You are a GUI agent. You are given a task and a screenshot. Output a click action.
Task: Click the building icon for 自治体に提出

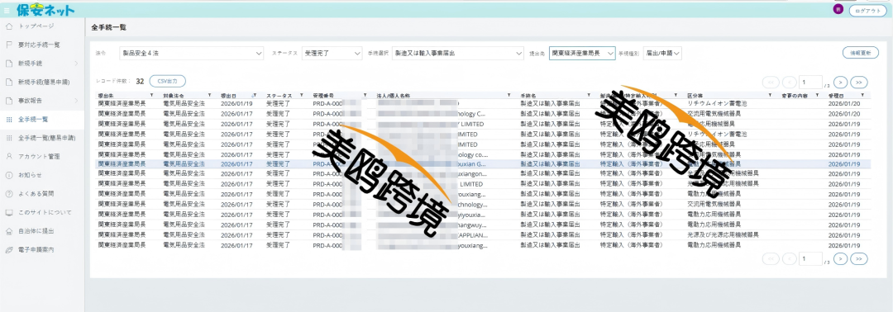tap(8, 231)
